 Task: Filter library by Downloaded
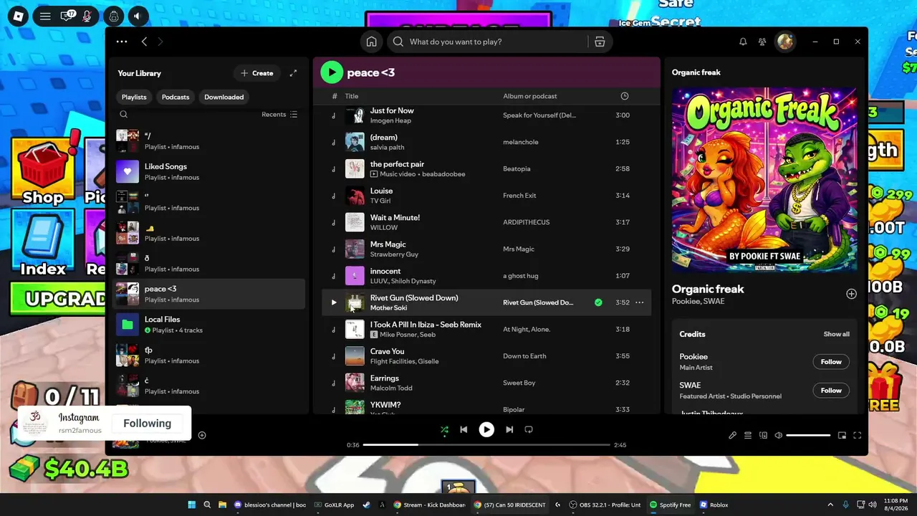click(x=224, y=97)
